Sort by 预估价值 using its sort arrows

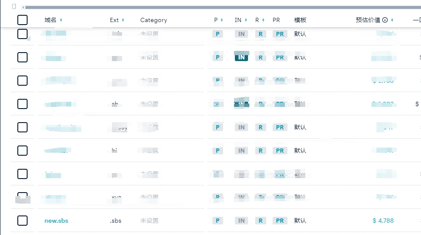click(392, 20)
